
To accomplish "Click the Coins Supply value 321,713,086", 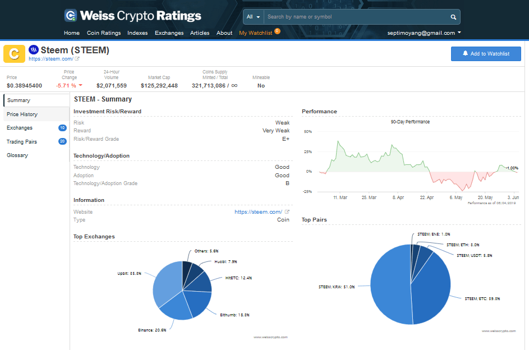I will point(209,86).
